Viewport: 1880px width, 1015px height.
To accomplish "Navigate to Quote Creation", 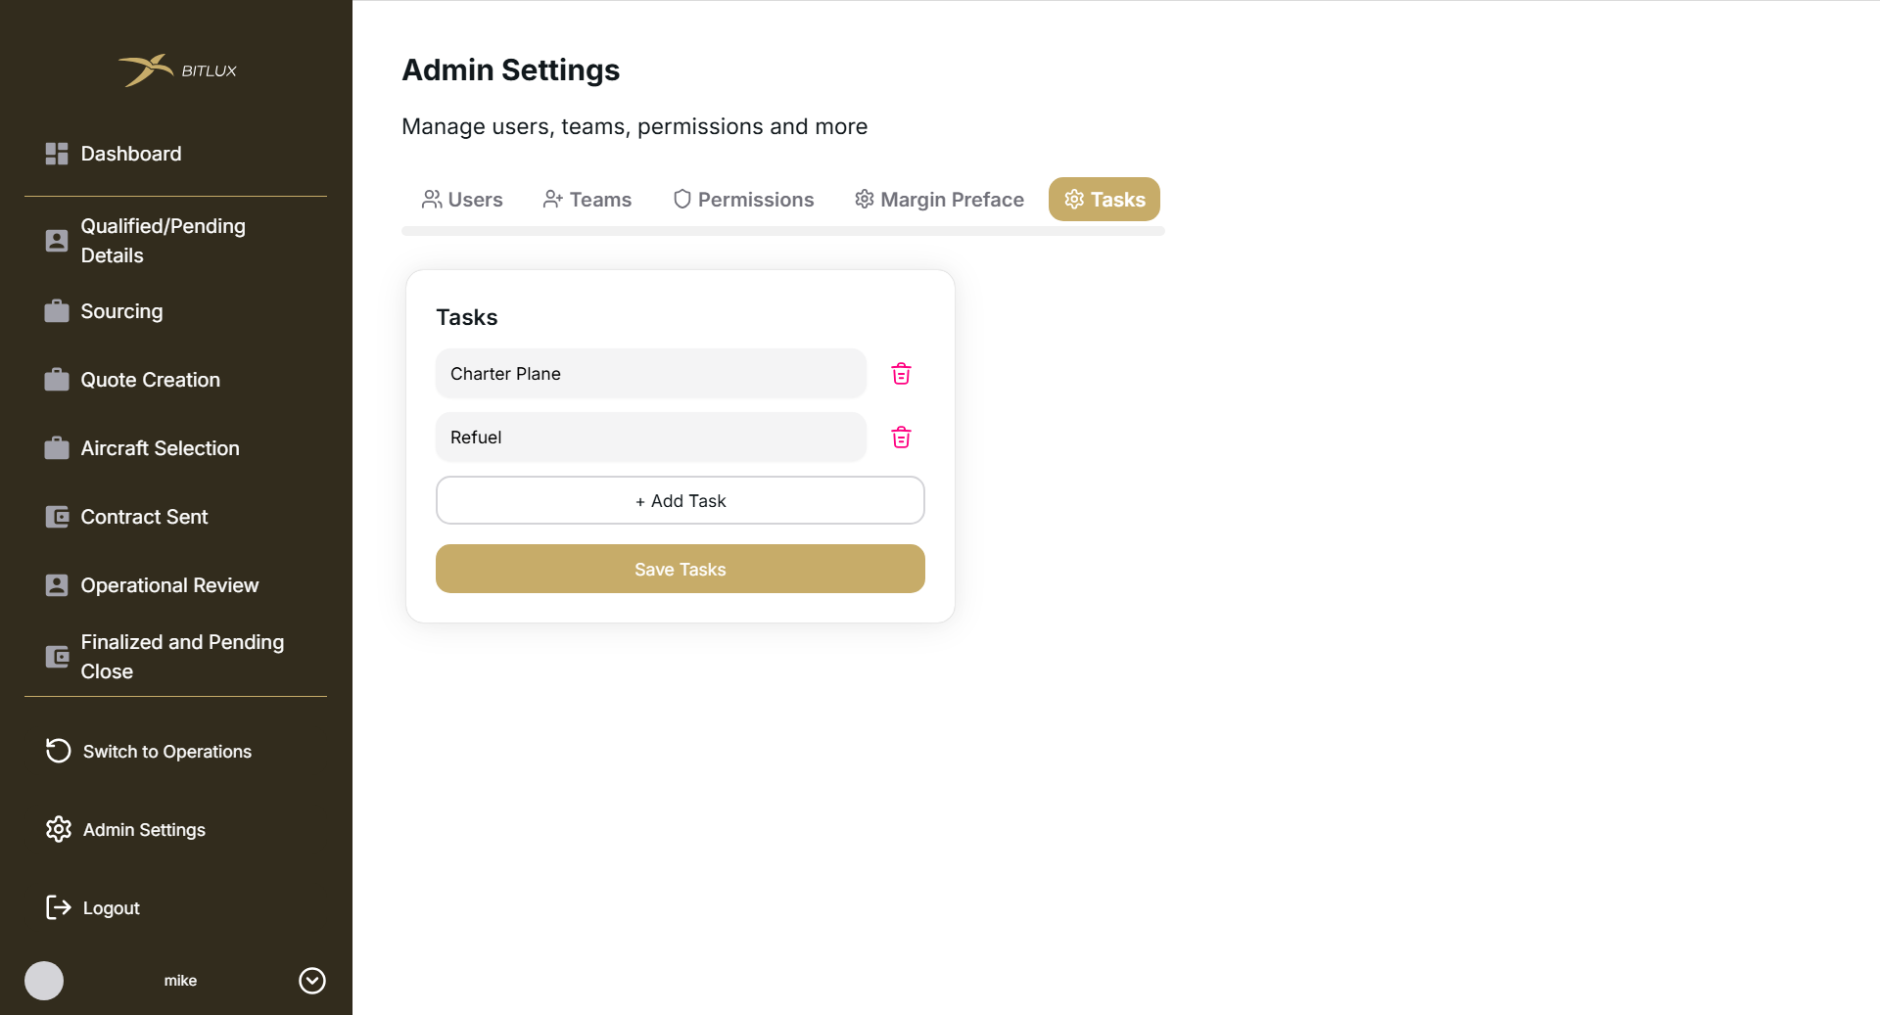I will pyautogui.click(x=150, y=380).
